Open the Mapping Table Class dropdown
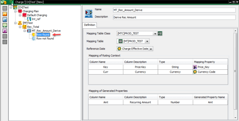 tap(155, 34)
